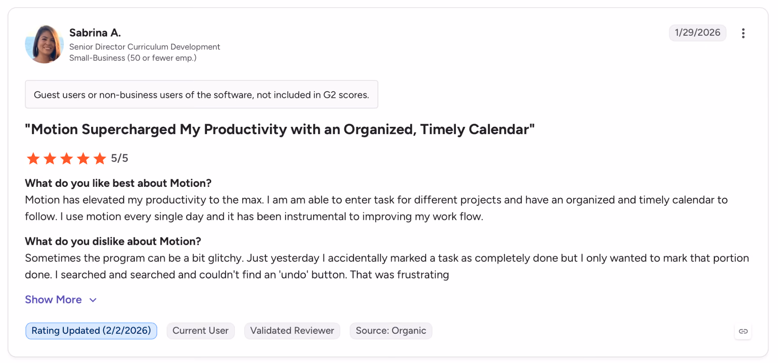Screen dimensions: 778x363
Task: Select the Current User tag
Action: 201,331
